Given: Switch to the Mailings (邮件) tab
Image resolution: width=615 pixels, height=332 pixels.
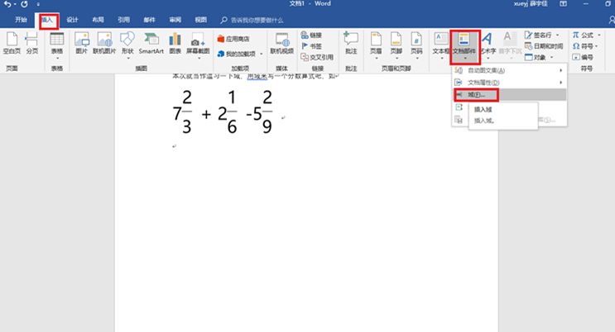Looking at the screenshot, I should coord(150,20).
